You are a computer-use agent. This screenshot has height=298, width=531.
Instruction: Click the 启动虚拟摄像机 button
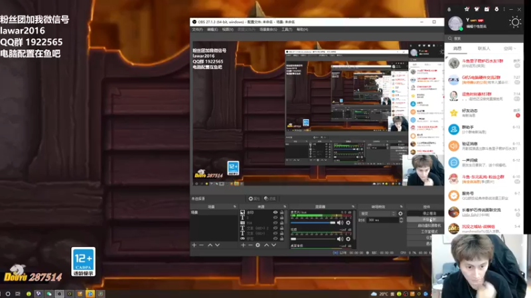click(429, 226)
